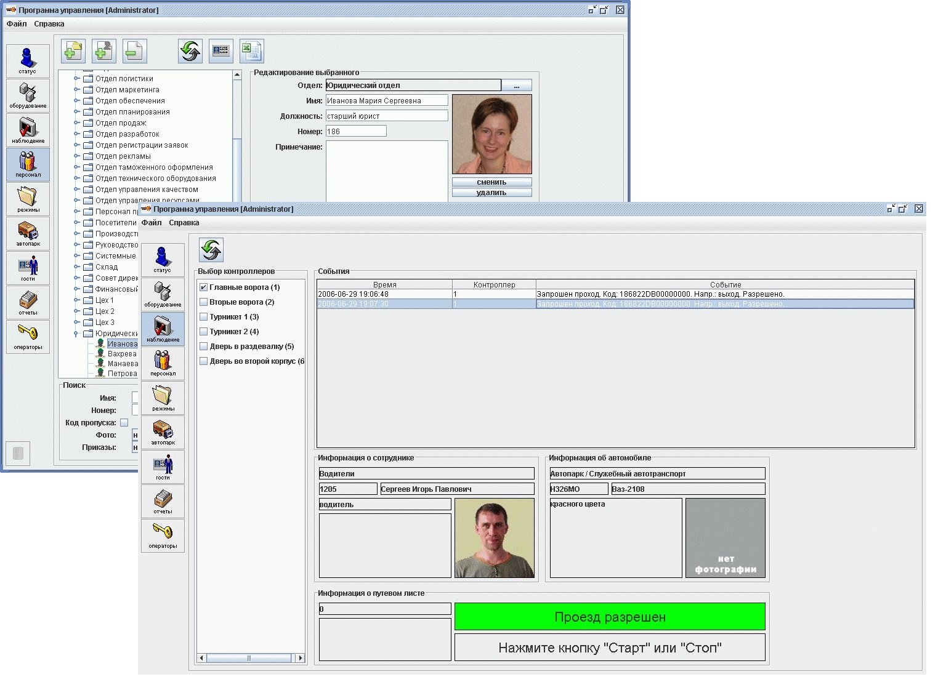Uncheck Главные ворота (1) controller
Image resolution: width=946 pixels, height=698 pixels.
point(204,287)
